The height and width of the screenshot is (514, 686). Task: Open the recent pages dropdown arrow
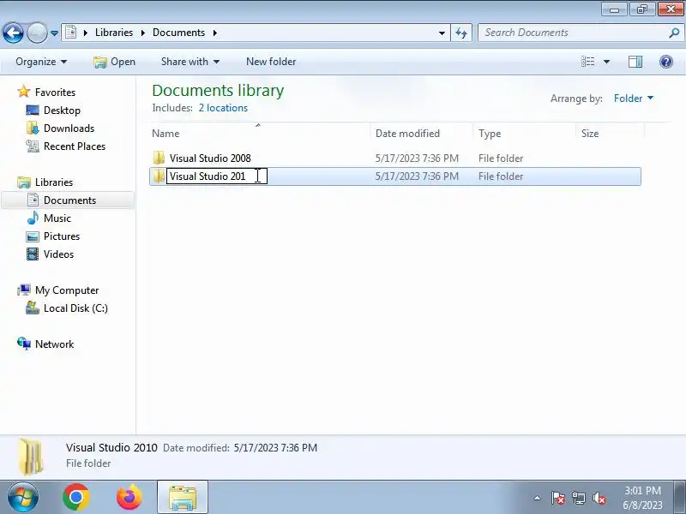coord(54,33)
